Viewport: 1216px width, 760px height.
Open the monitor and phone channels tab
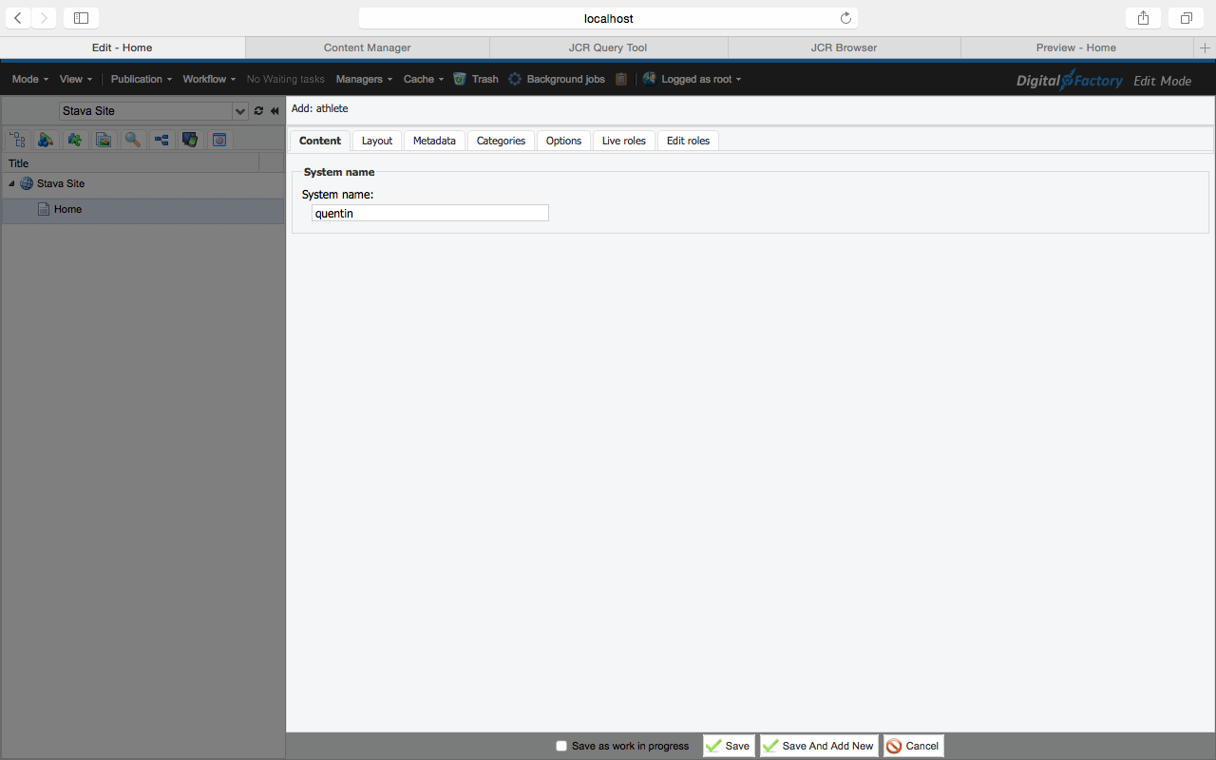pos(190,140)
